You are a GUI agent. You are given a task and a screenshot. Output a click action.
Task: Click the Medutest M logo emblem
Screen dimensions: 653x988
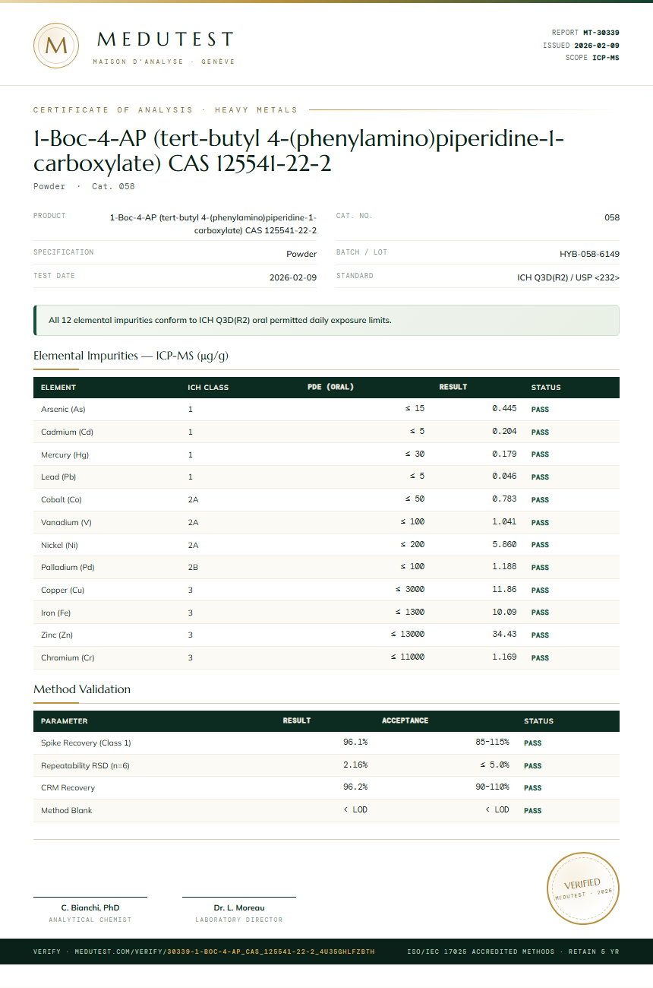point(56,46)
